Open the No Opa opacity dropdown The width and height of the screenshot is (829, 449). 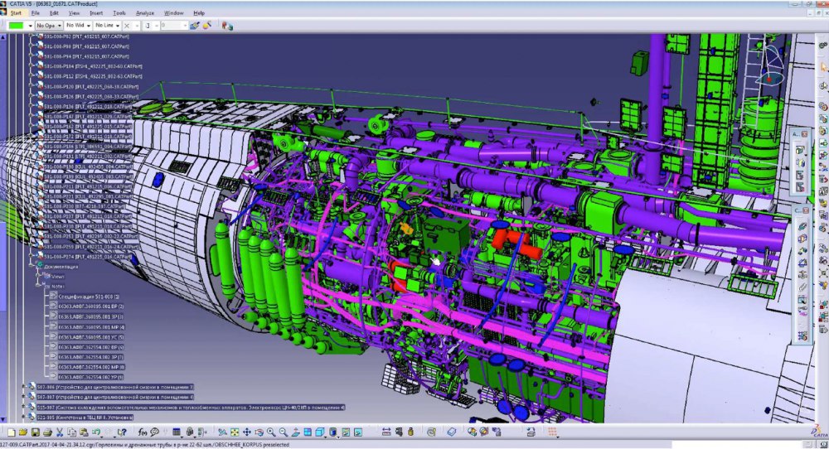click(49, 26)
